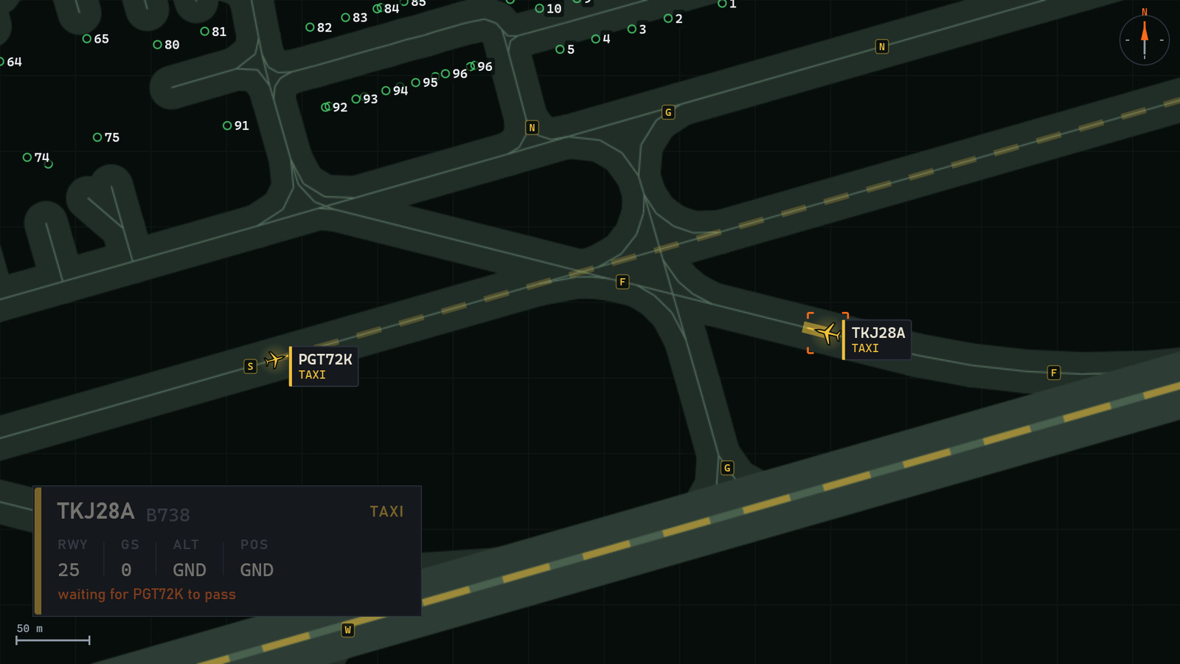Select stand 83 marker
The height and width of the screenshot is (664, 1180).
coord(345,17)
